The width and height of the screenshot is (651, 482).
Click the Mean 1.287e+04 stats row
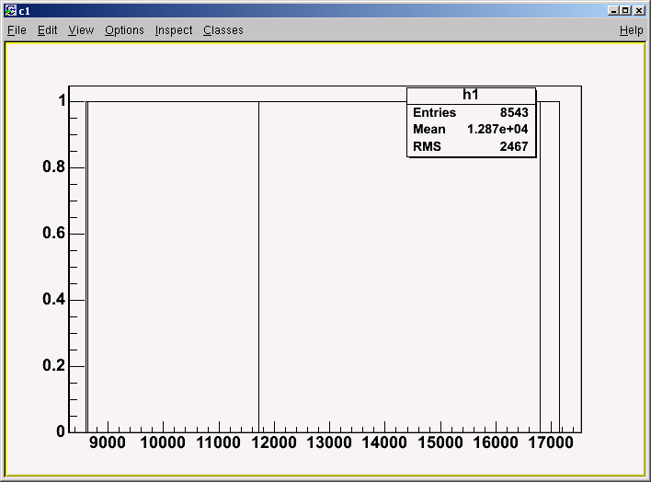pyautogui.click(x=471, y=129)
